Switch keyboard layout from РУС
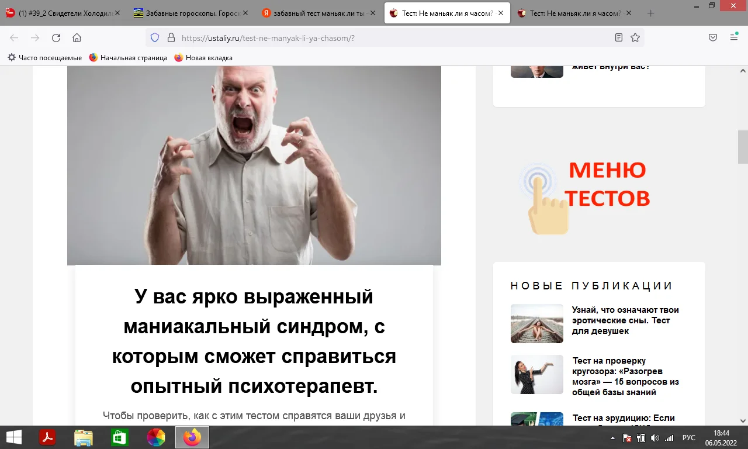Image resolution: width=748 pixels, height=449 pixels. [x=688, y=437]
